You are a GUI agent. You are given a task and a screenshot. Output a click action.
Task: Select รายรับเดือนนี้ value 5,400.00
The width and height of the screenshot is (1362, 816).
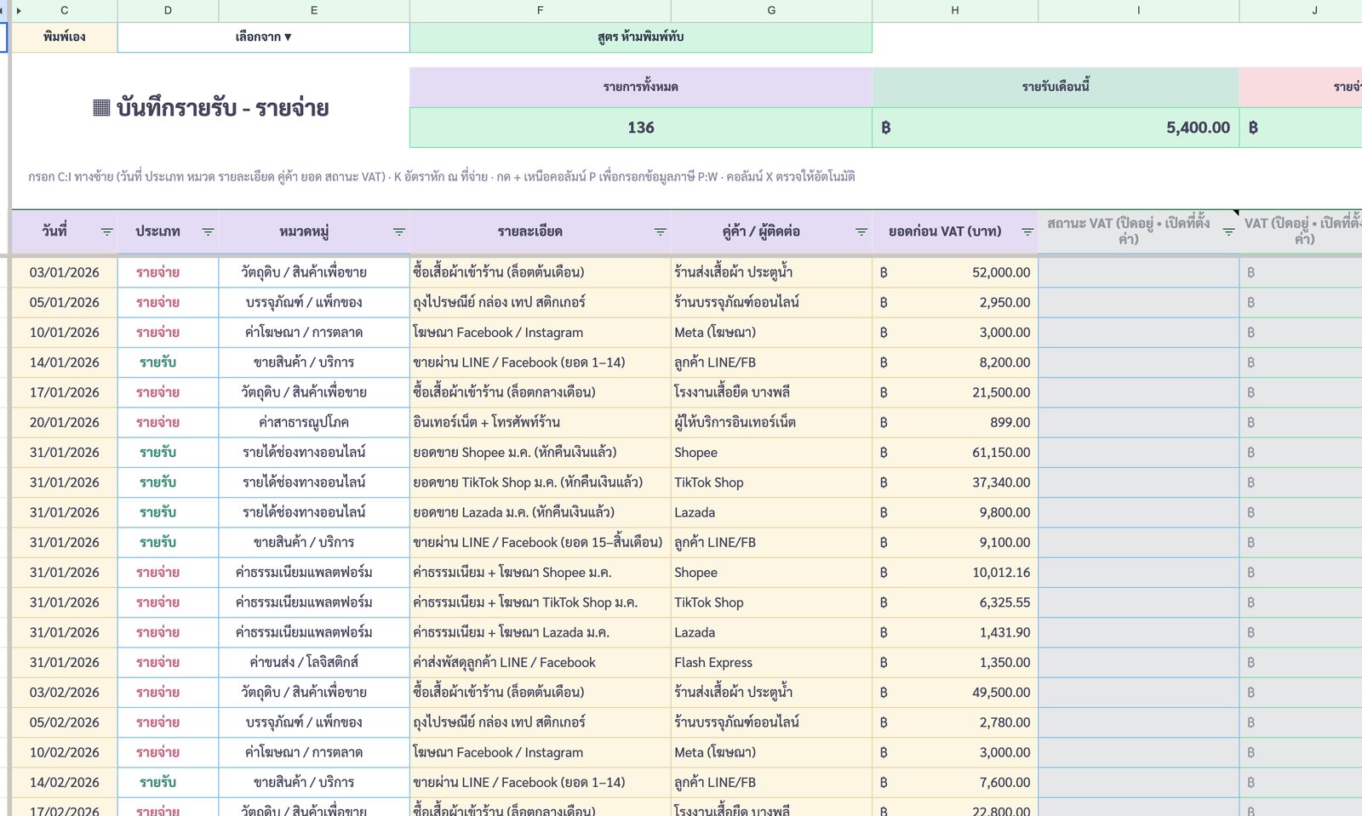pyautogui.click(x=1056, y=128)
